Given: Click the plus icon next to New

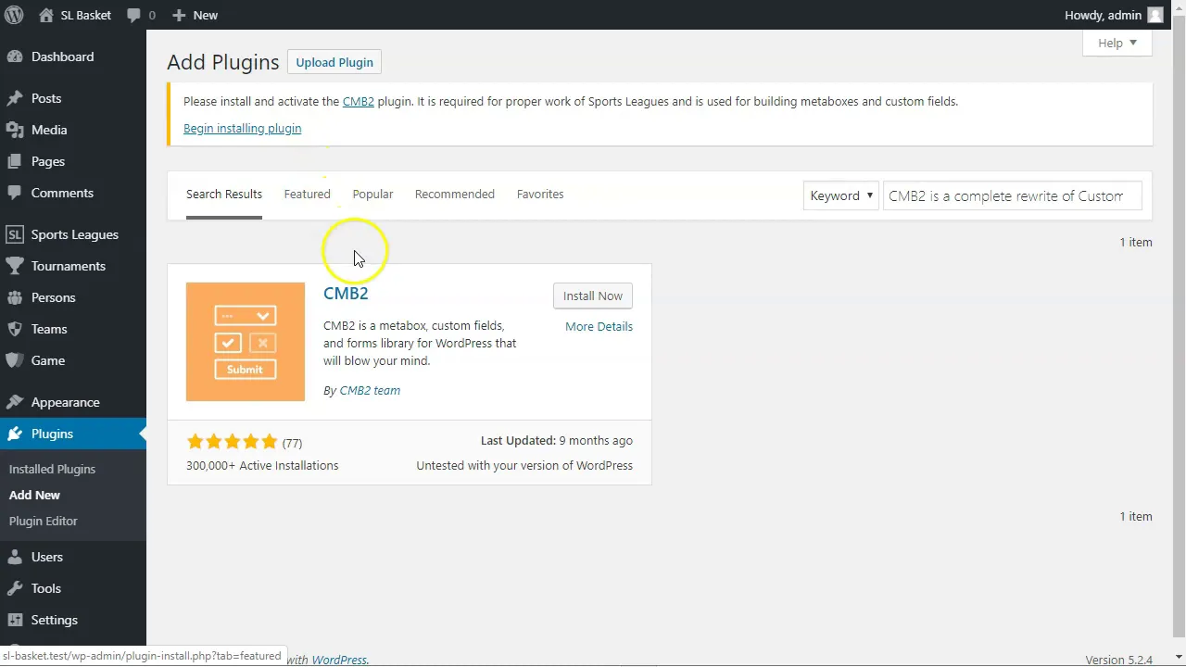Looking at the screenshot, I should coord(179,15).
